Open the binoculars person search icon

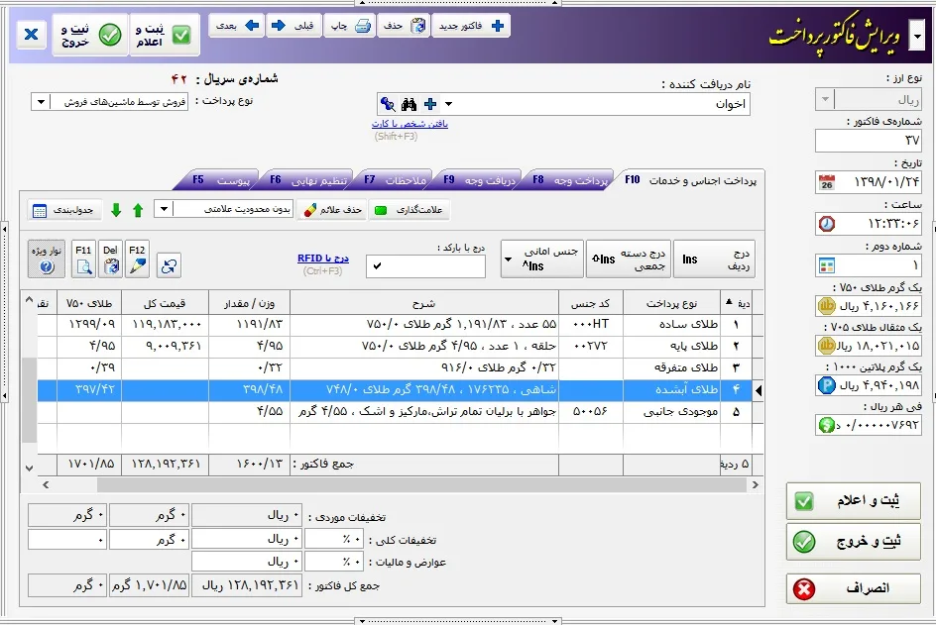point(409,104)
